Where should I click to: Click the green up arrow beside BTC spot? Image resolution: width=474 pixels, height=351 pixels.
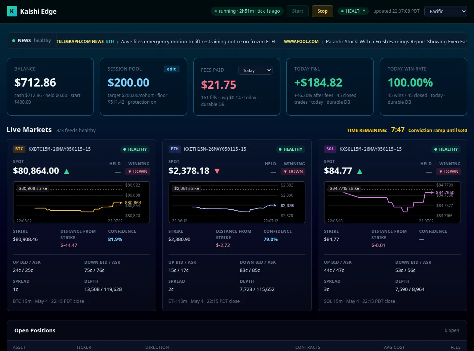tap(67, 171)
